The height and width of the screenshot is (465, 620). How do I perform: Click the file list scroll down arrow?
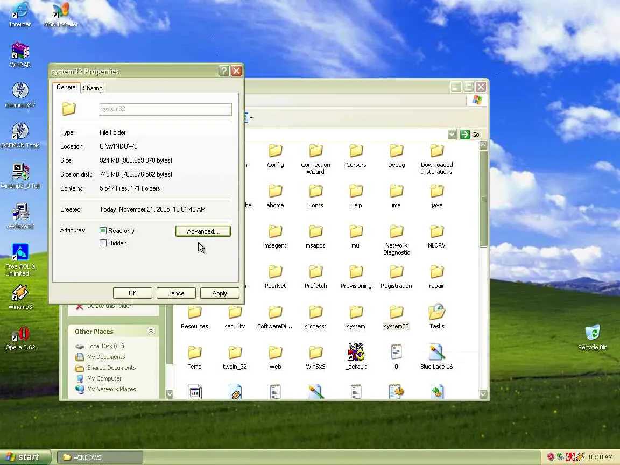pos(483,394)
